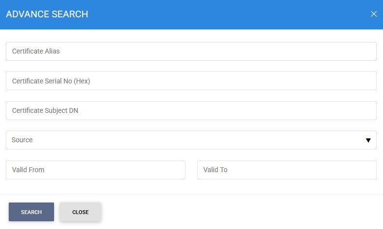Focus the Certificate Serial No (Hex) input
383x229 pixels.
[x=191, y=81]
